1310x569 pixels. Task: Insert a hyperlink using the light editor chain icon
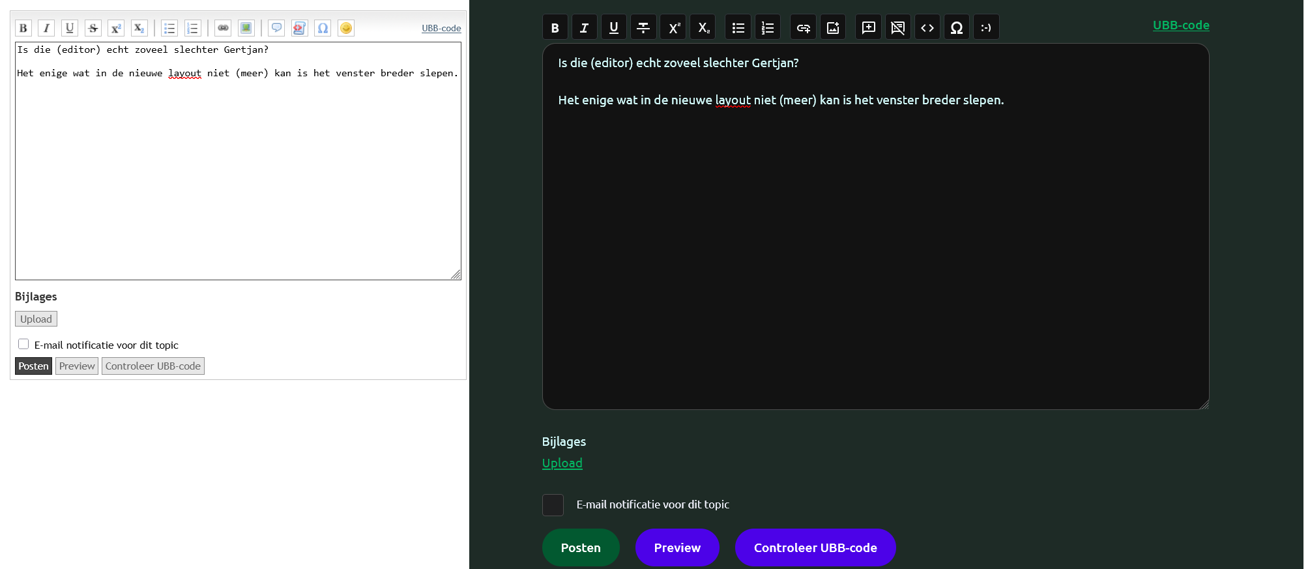click(x=223, y=28)
